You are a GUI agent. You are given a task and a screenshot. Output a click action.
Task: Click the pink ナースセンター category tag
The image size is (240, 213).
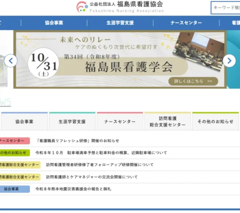click(15, 141)
